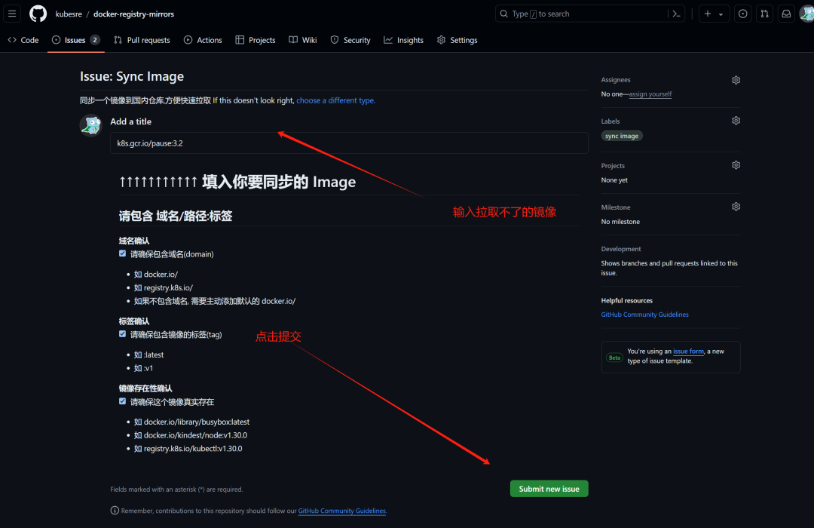Open the hamburger navigation menu
The height and width of the screenshot is (528, 814).
(x=12, y=14)
